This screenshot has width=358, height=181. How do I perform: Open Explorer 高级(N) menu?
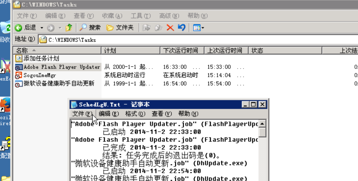click(x=169, y=16)
